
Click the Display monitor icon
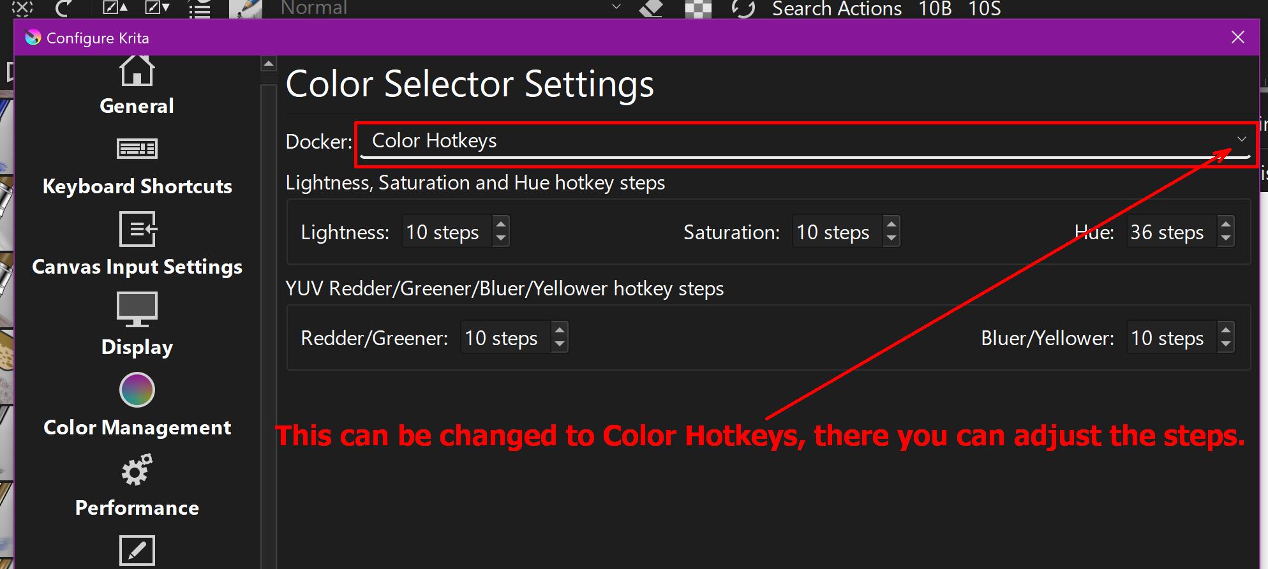[137, 309]
